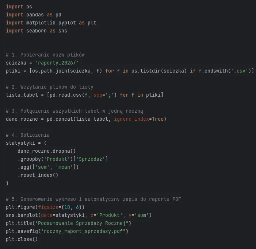256x249 pixels.
Task: Click the comment '# 4. Obliczenia'
Action: pyautogui.click(x=28, y=135)
